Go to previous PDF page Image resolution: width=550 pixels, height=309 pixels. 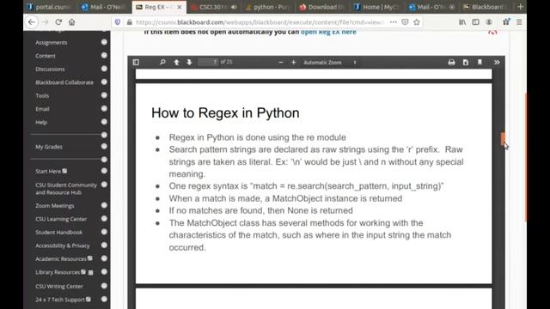pyautogui.click(x=176, y=63)
